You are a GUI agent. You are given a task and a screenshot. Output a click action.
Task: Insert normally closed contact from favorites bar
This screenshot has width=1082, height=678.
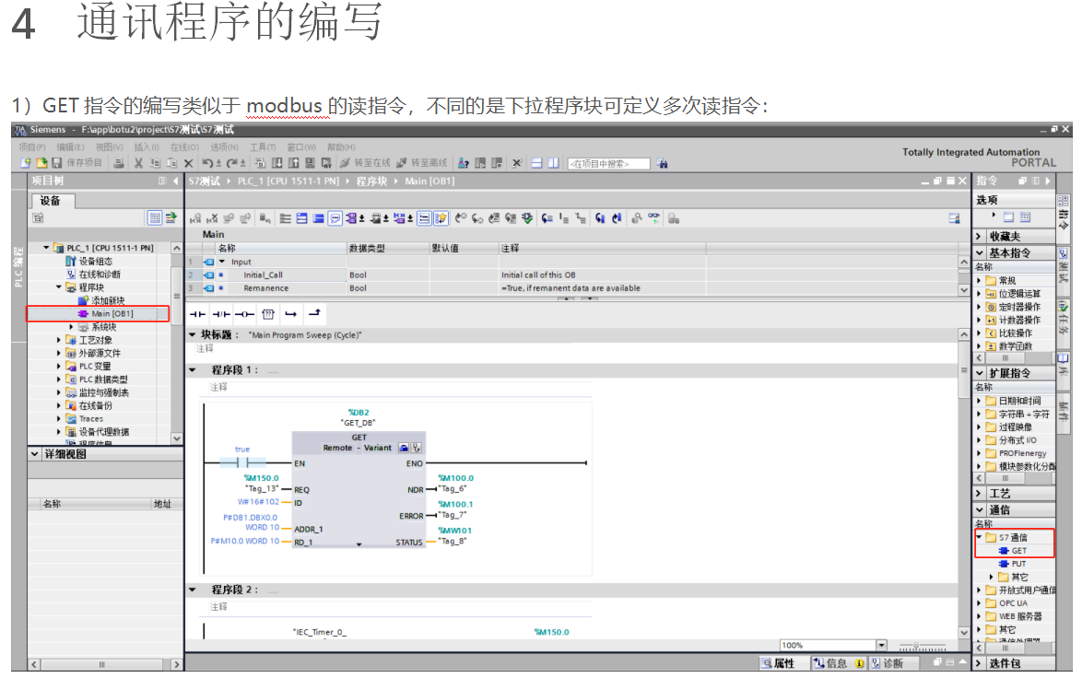pyautogui.click(x=221, y=314)
